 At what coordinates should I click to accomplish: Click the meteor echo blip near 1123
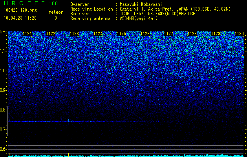[68, 120]
